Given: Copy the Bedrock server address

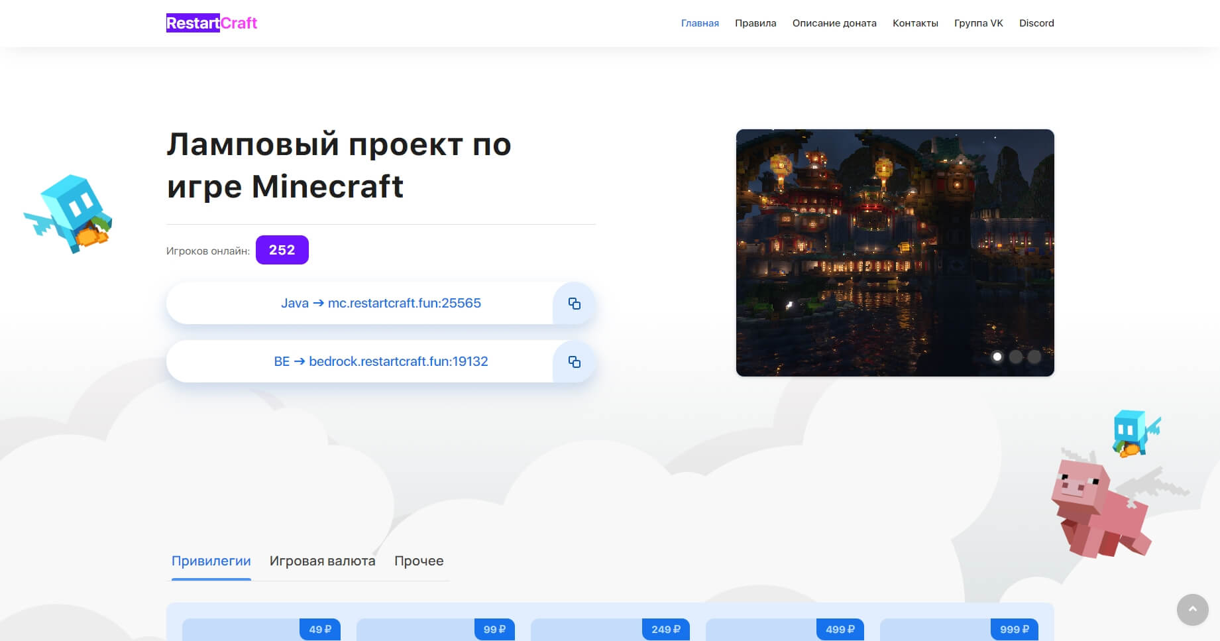Looking at the screenshot, I should coord(574,362).
